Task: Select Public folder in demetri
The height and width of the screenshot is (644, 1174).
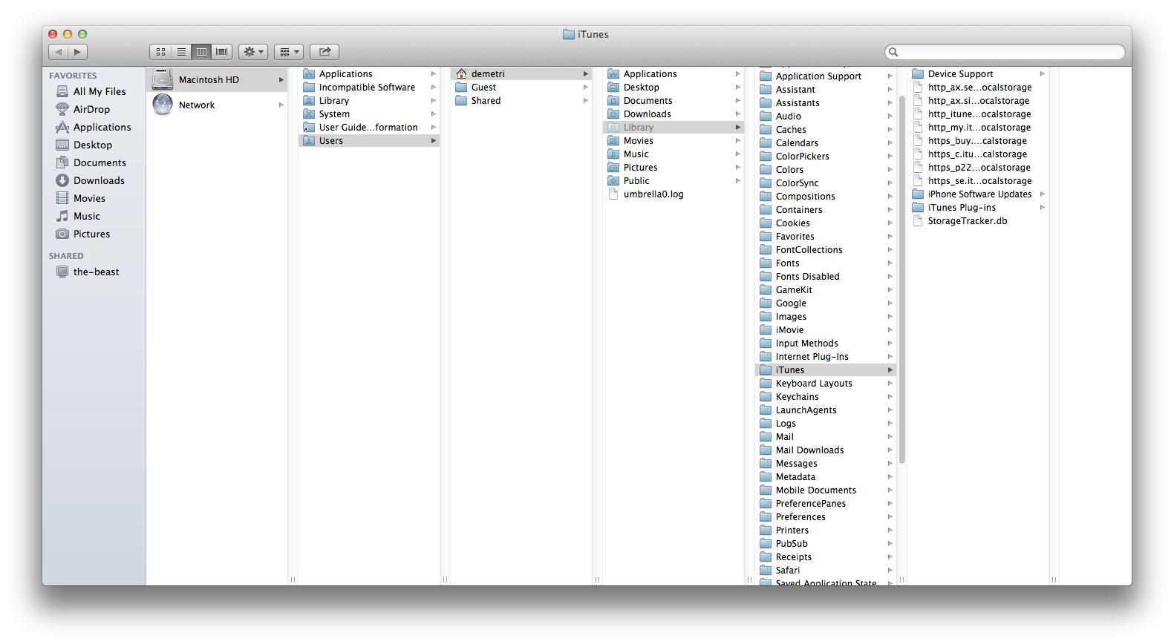Action: point(673,180)
